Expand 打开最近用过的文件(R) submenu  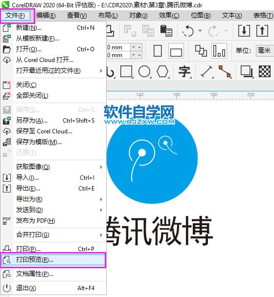(53, 71)
